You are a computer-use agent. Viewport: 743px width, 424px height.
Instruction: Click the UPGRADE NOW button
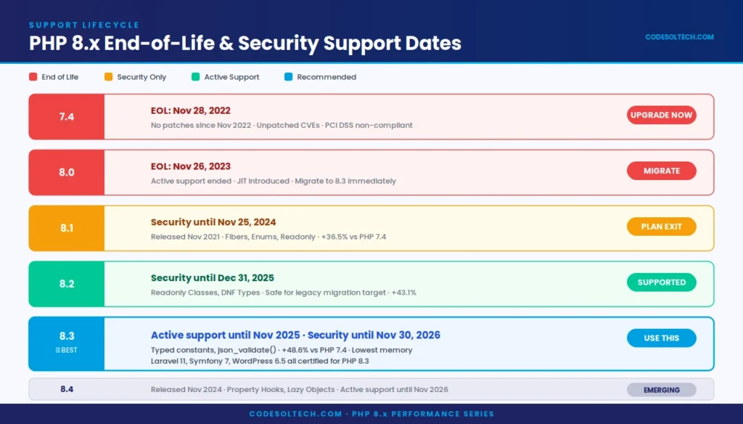(661, 115)
